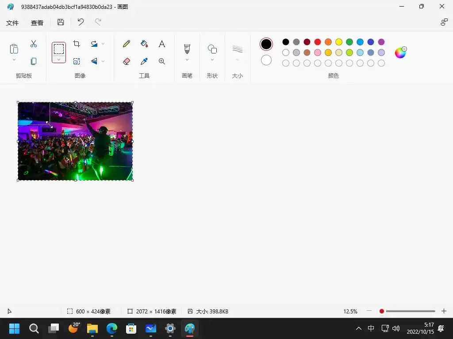The image size is (453, 339).
Task: Click the concert photo on canvas
Action: pos(75,141)
